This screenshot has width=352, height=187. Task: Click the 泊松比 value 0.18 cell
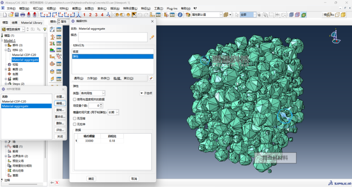click(x=112, y=141)
